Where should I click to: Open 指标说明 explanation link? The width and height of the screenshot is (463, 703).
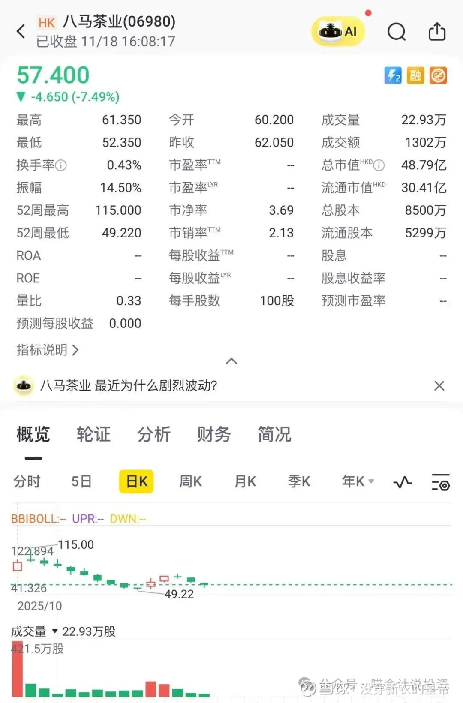48,350
